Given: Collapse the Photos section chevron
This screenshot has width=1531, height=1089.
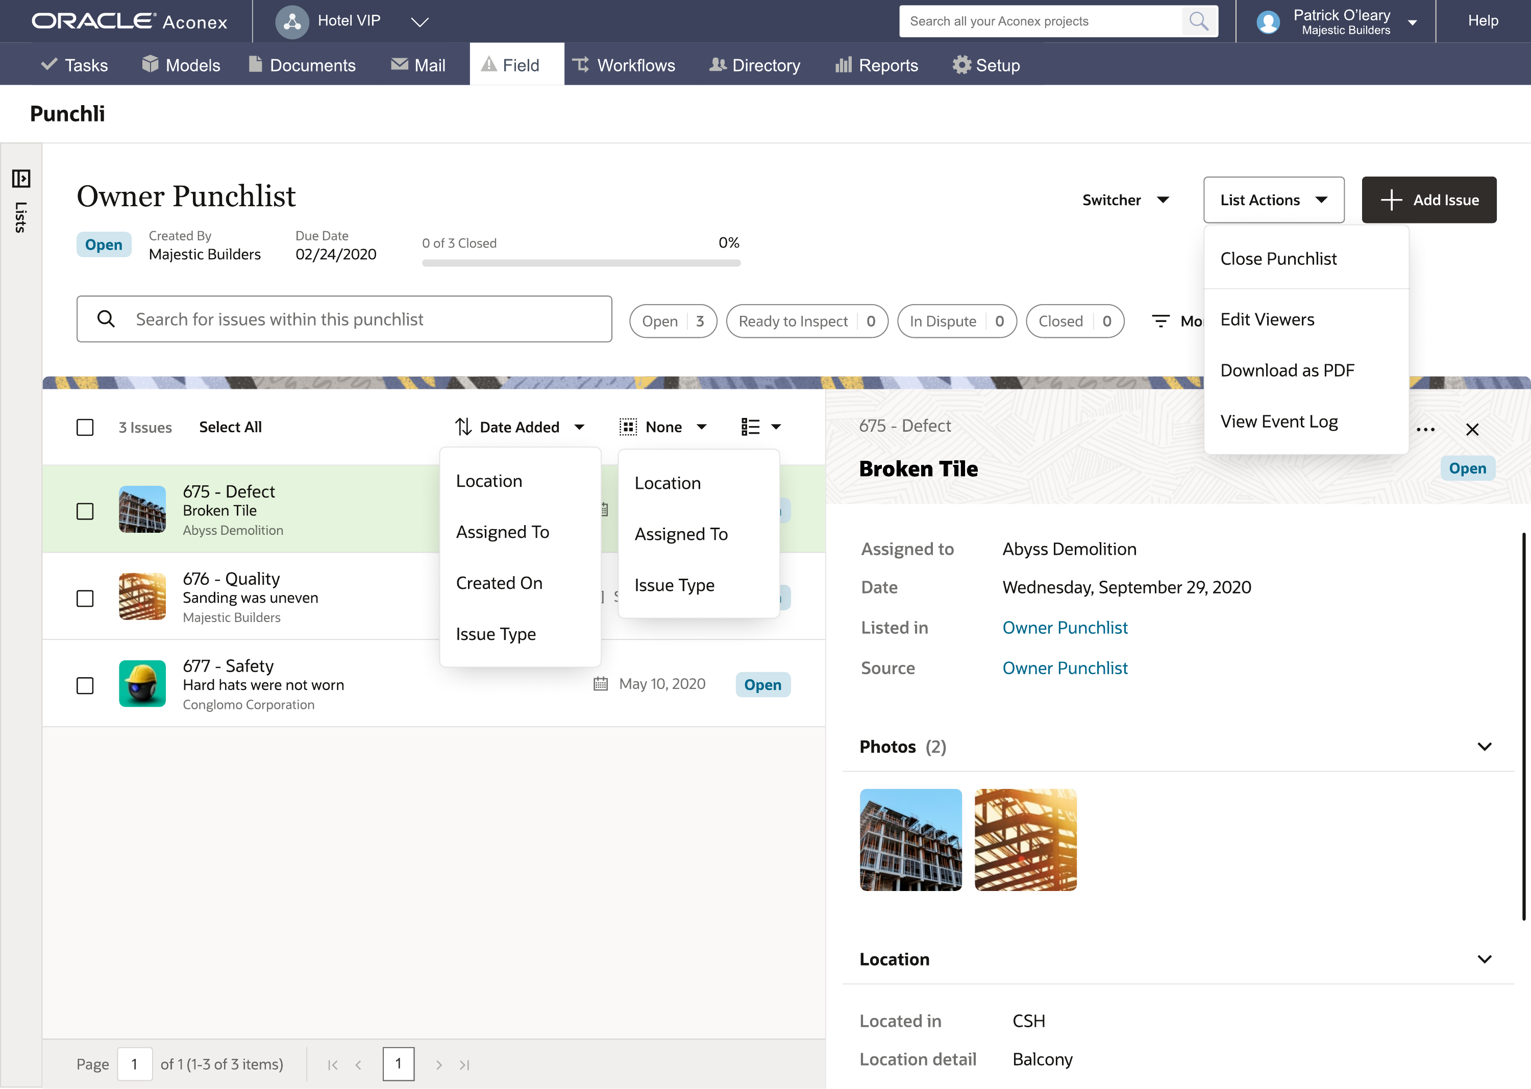Looking at the screenshot, I should tap(1485, 747).
